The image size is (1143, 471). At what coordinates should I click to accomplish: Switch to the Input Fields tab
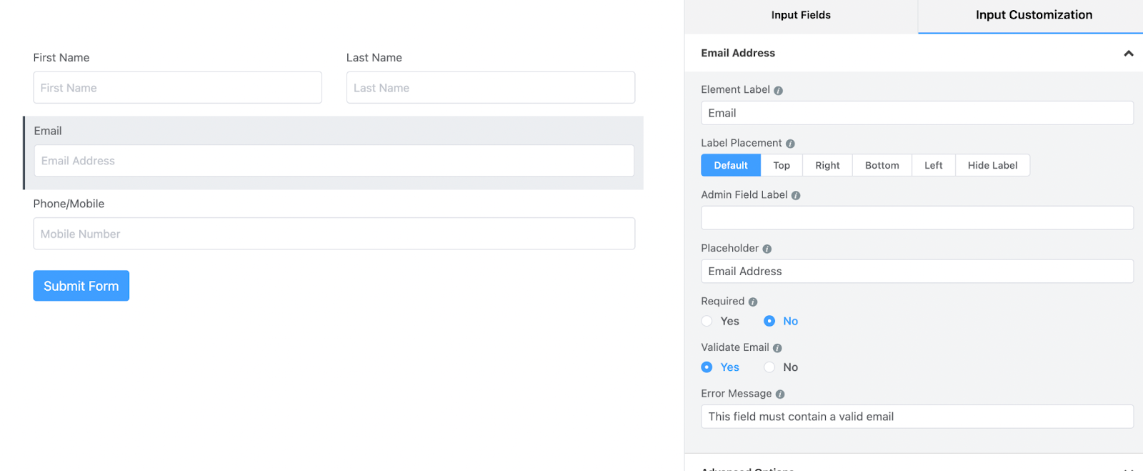pyautogui.click(x=801, y=16)
